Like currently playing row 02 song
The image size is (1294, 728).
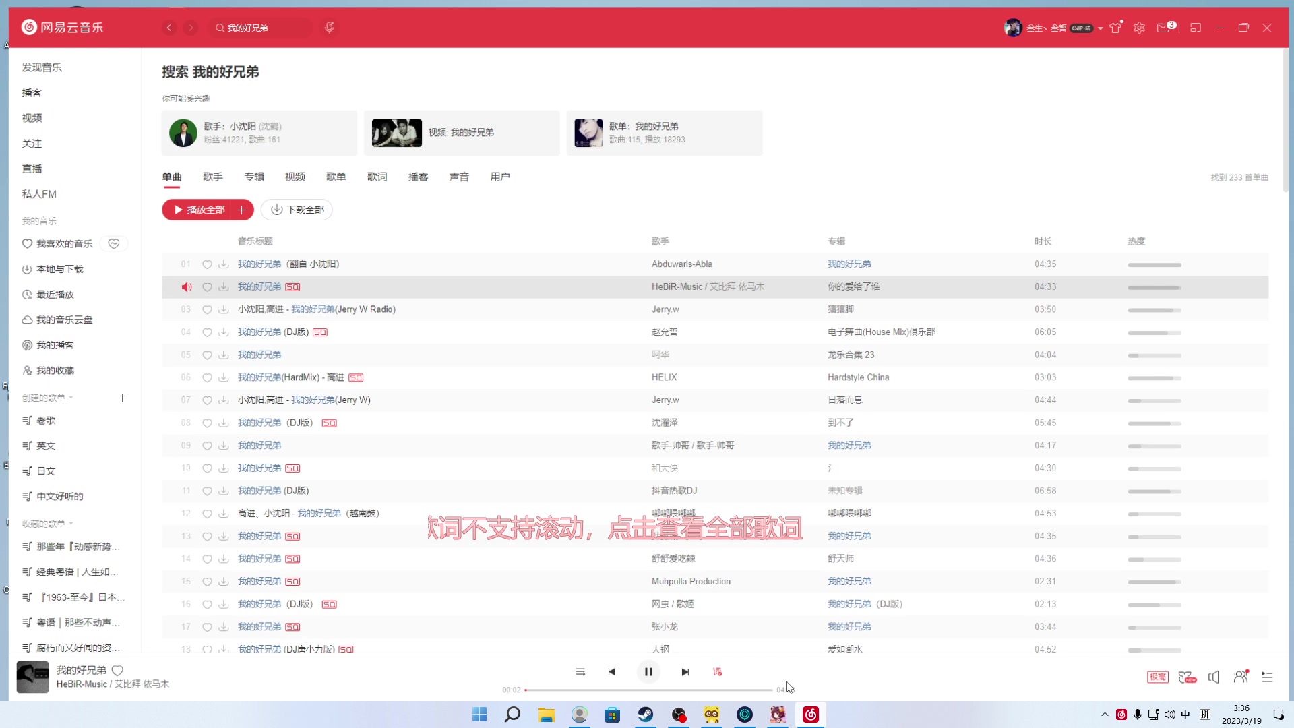click(x=207, y=287)
